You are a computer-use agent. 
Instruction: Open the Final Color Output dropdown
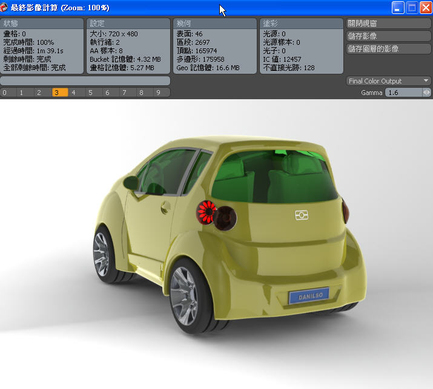(x=388, y=81)
